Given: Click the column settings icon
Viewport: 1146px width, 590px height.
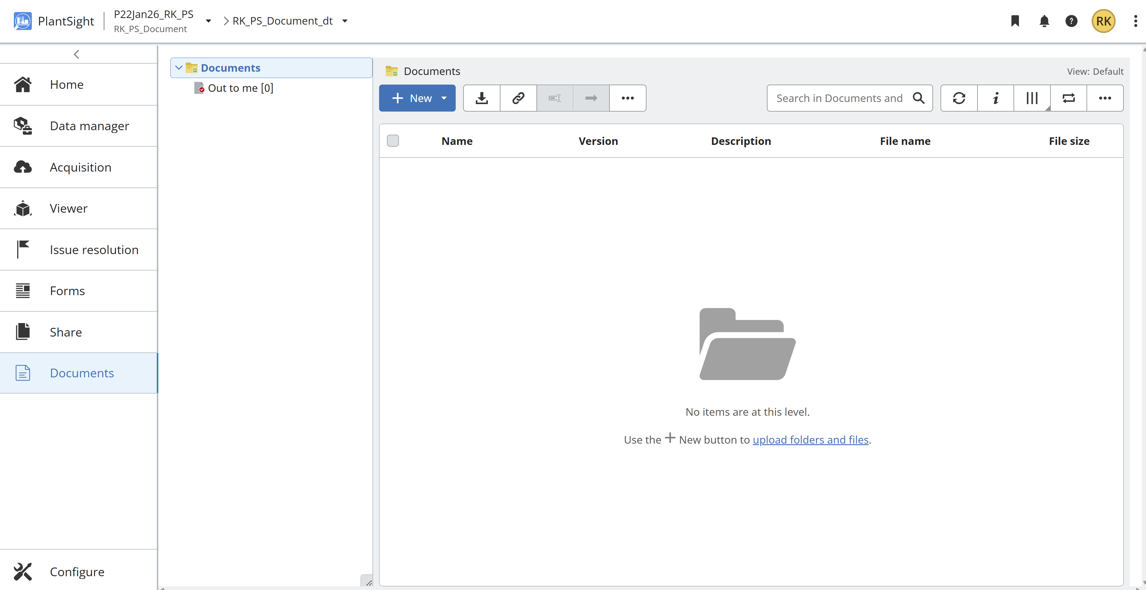Looking at the screenshot, I should 1032,98.
